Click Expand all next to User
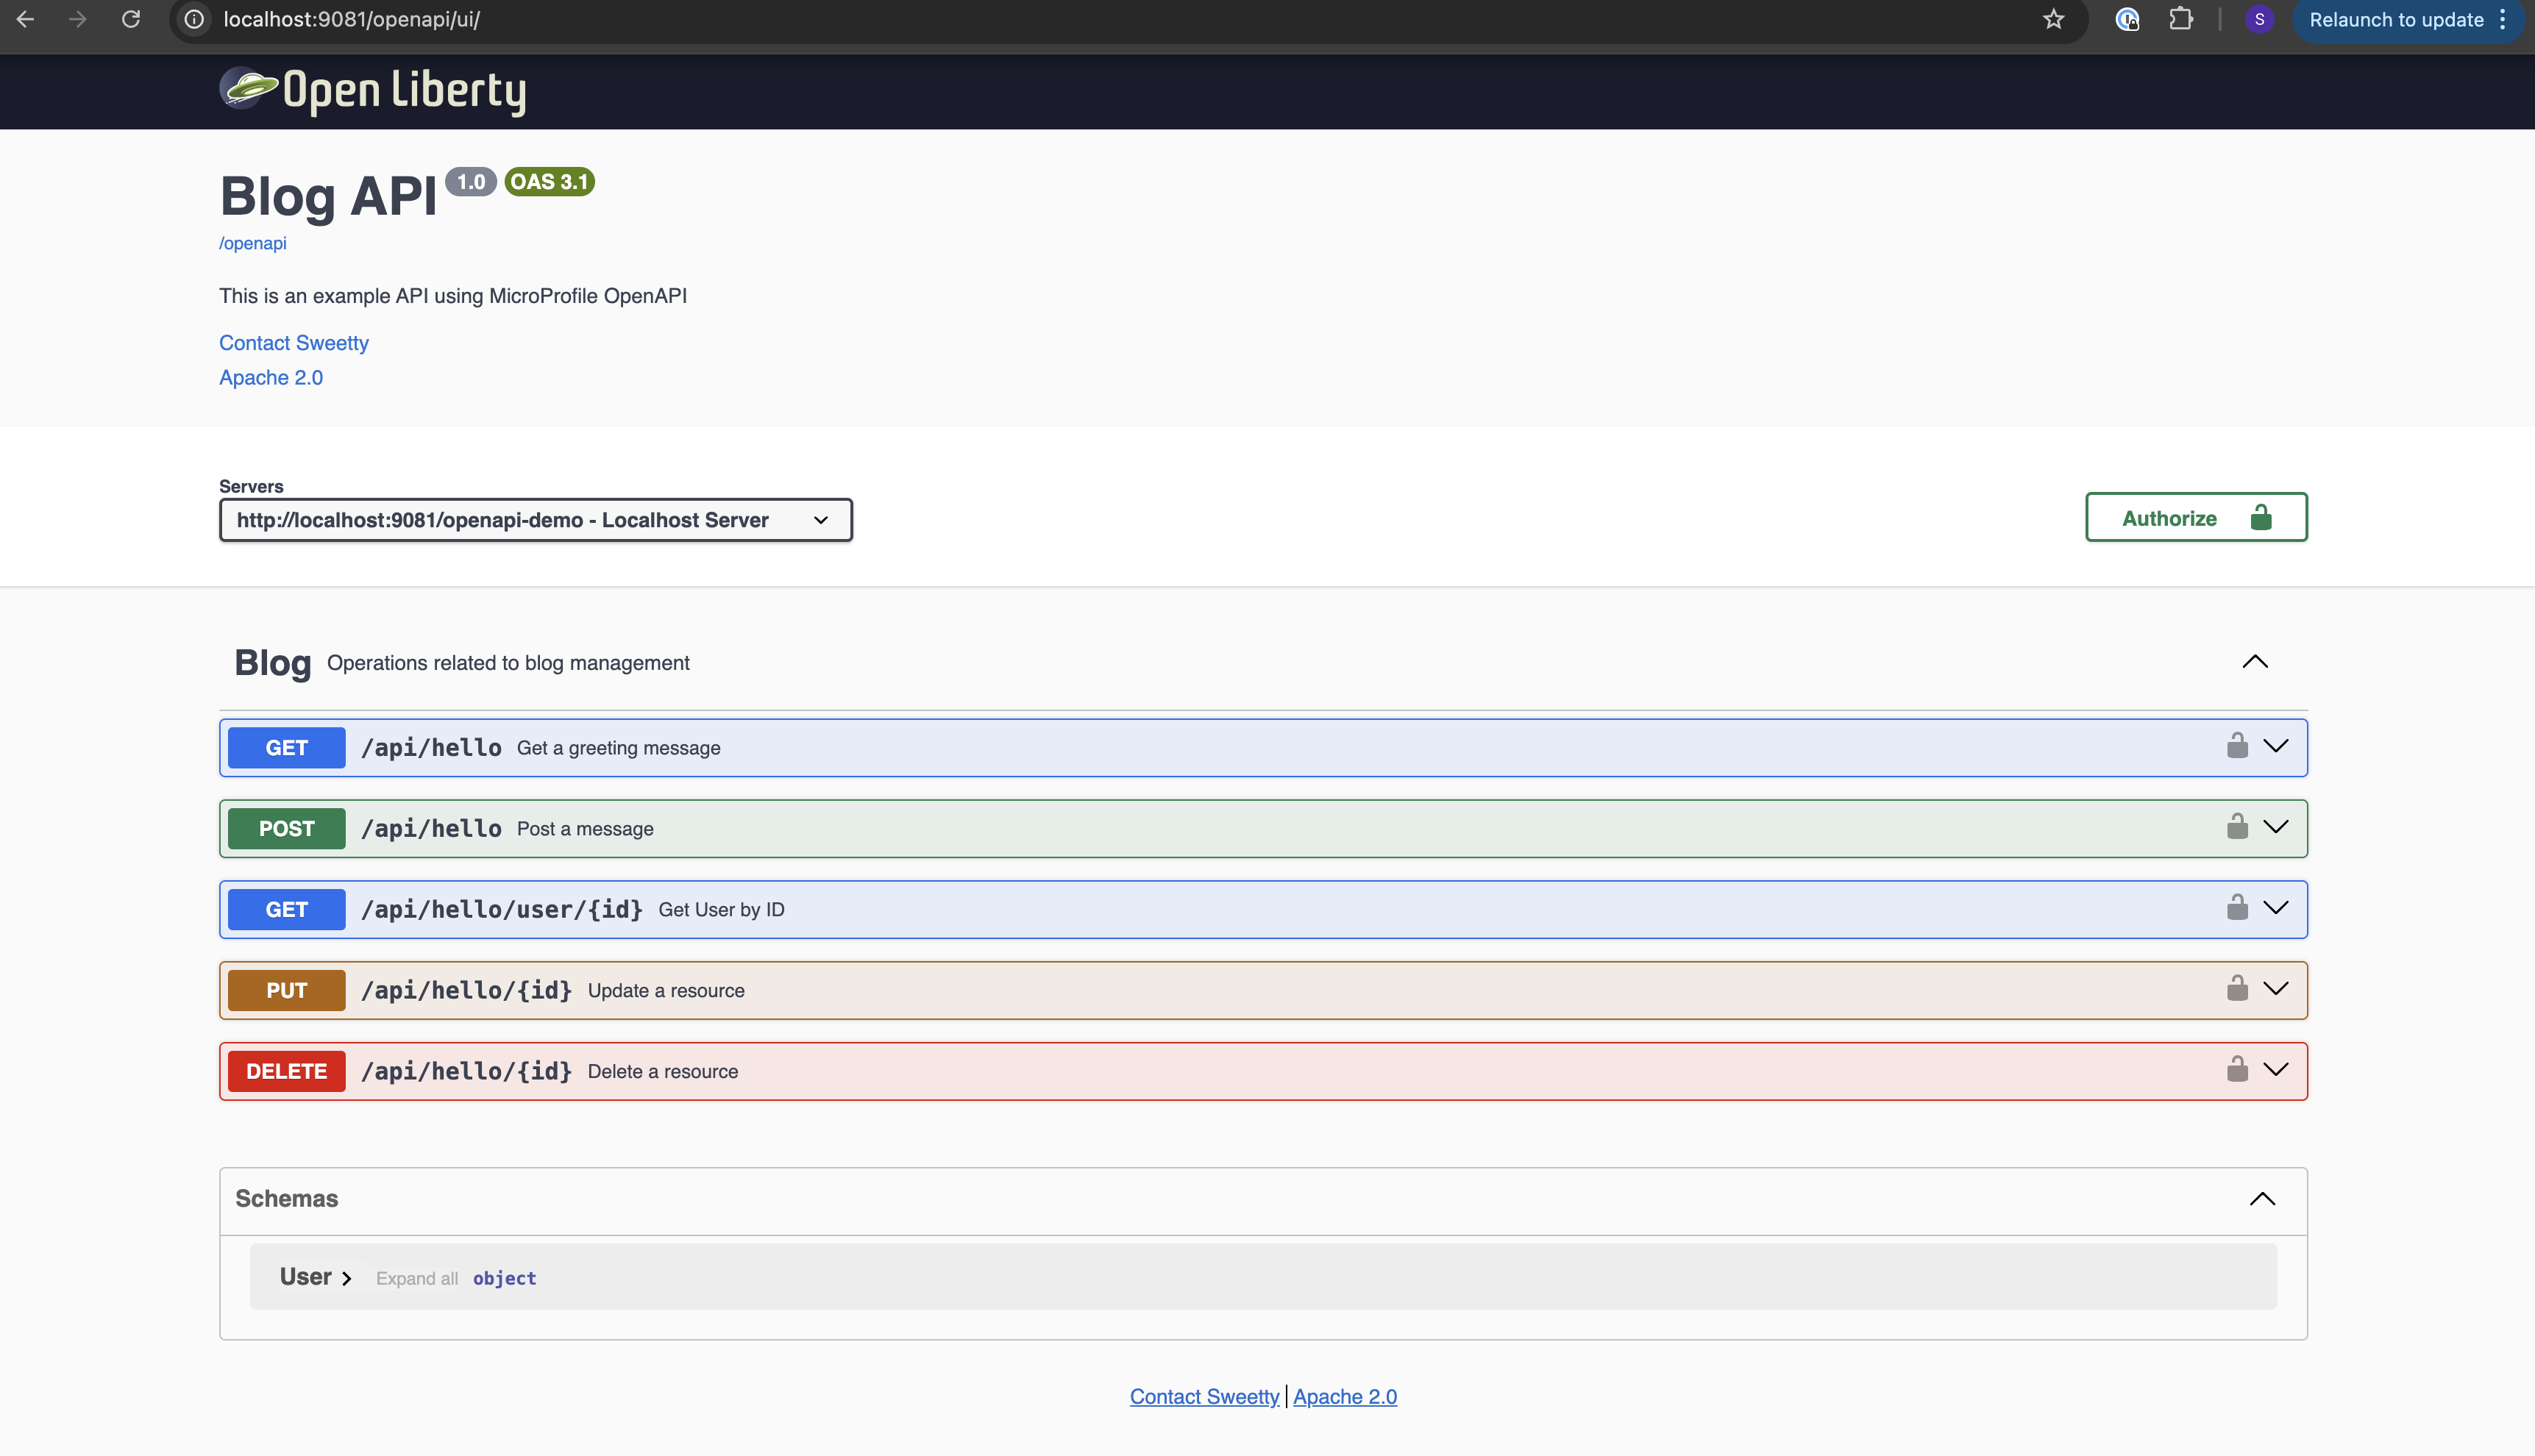The width and height of the screenshot is (2535, 1456). 416,1278
